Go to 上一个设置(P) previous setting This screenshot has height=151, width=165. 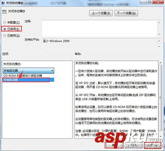pos(101,13)
